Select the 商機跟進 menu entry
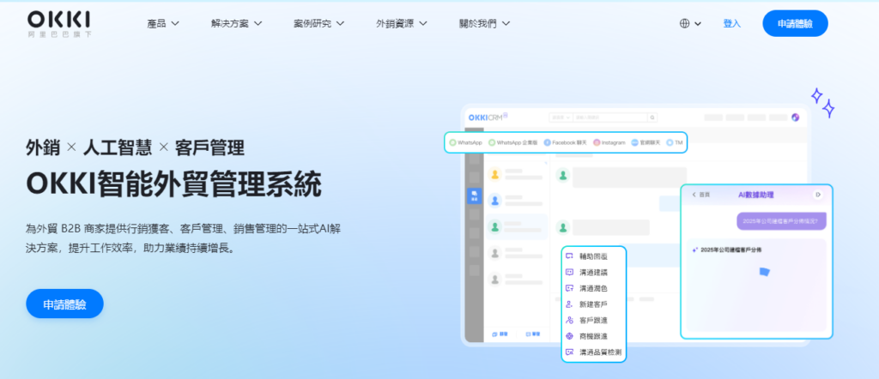This screenshot has height=379, width=879. [x=594, y=336]
